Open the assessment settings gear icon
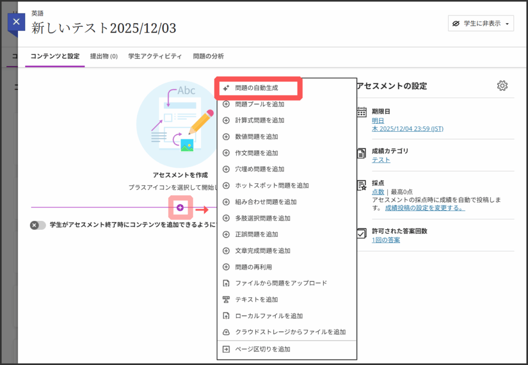This screenshot has width=528, height=365. [x=502, y=86]
